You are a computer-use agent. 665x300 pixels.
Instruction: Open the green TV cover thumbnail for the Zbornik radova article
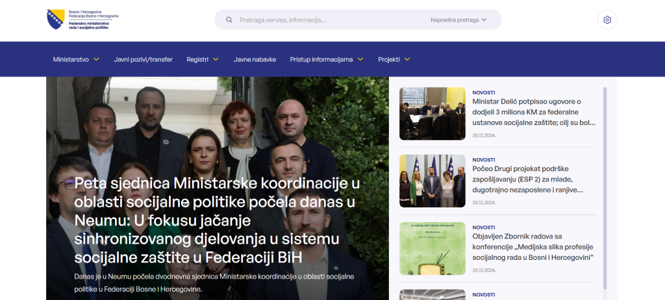432,248
